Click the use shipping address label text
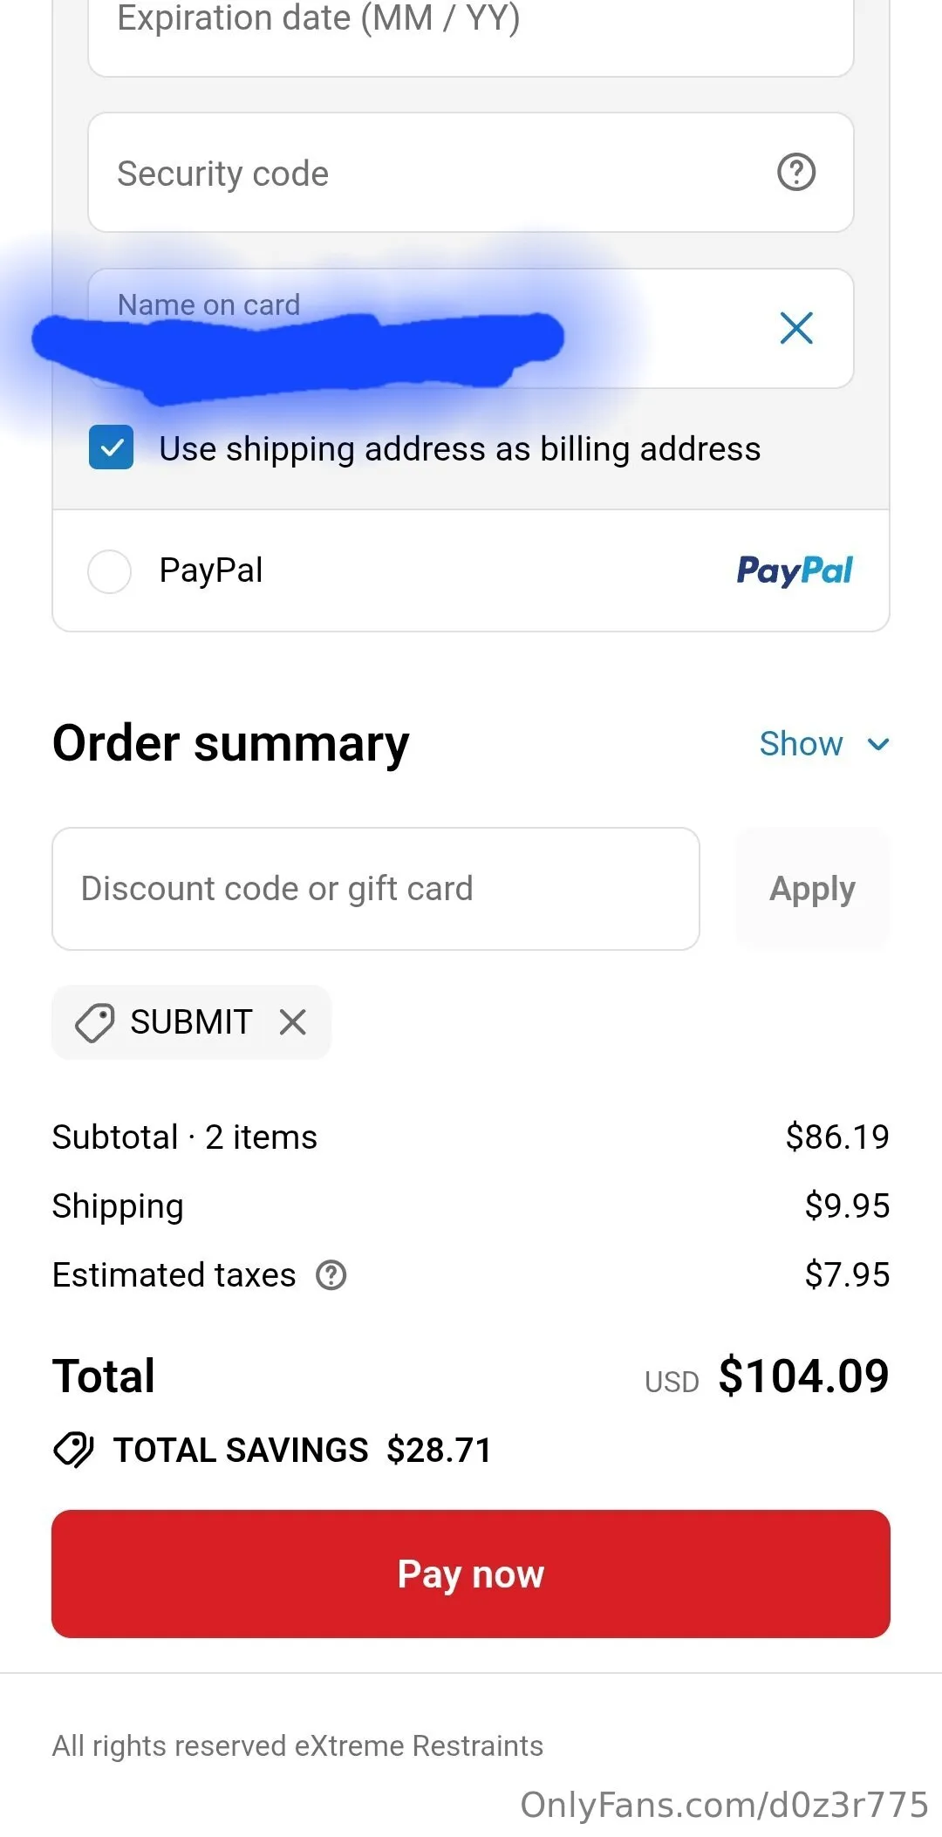This screenshot has width=942, height=1837. click(460, 449)
